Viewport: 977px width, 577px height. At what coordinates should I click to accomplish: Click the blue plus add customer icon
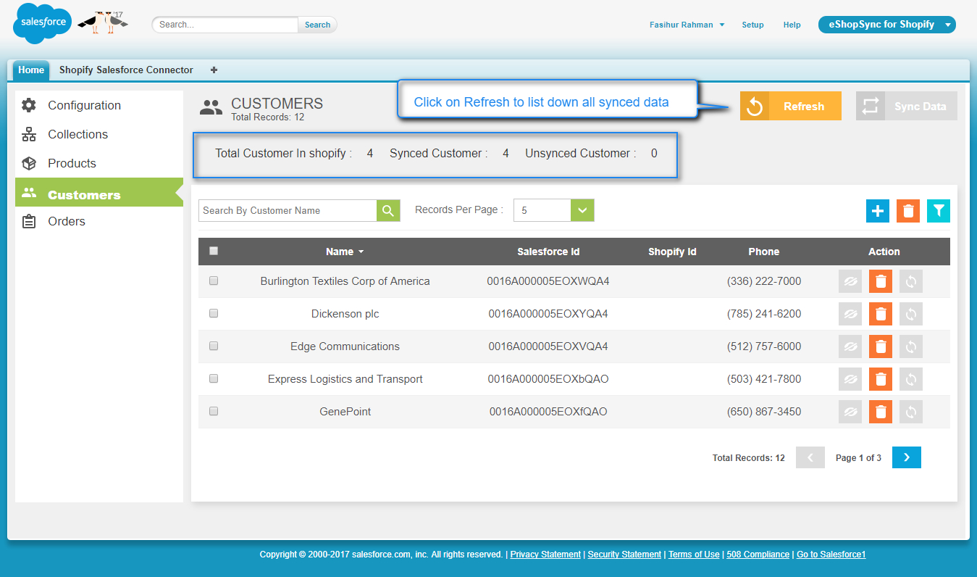tap(878, 211)
